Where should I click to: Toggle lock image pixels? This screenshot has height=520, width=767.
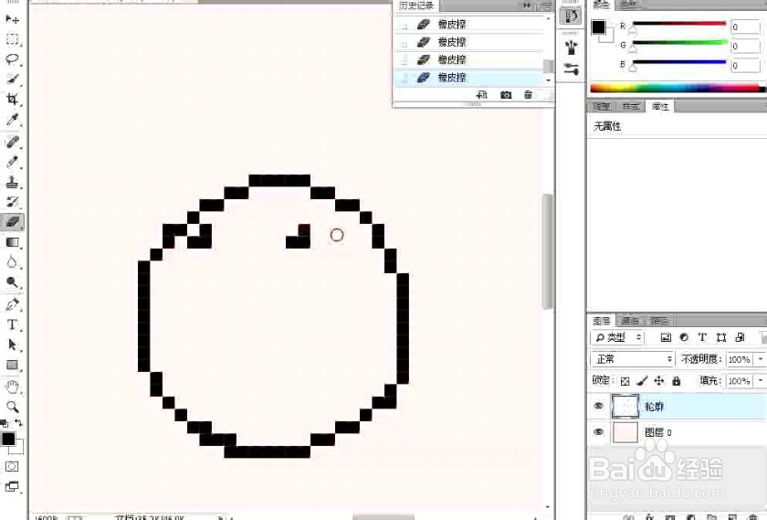pyautogui.click(x=642, y=381)
